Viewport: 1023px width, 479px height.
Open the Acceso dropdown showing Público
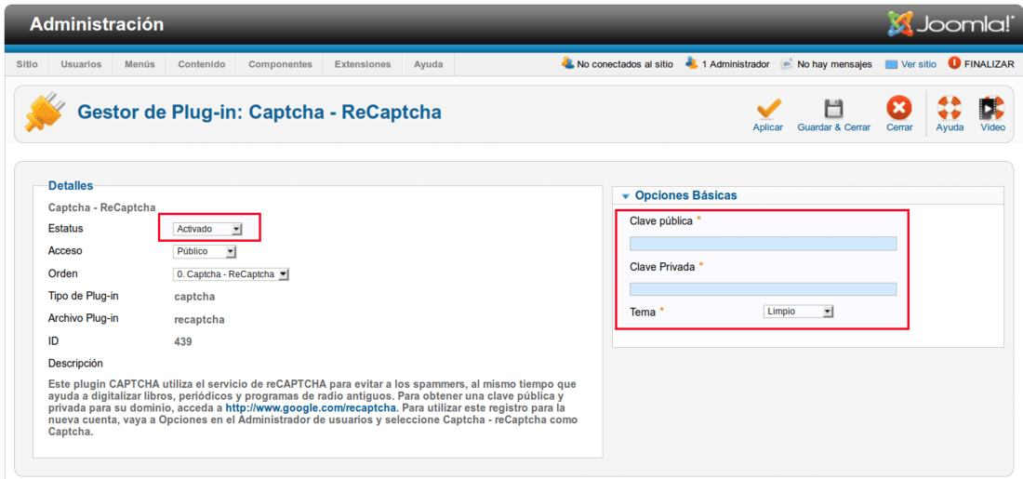click(x=205, y=252)
